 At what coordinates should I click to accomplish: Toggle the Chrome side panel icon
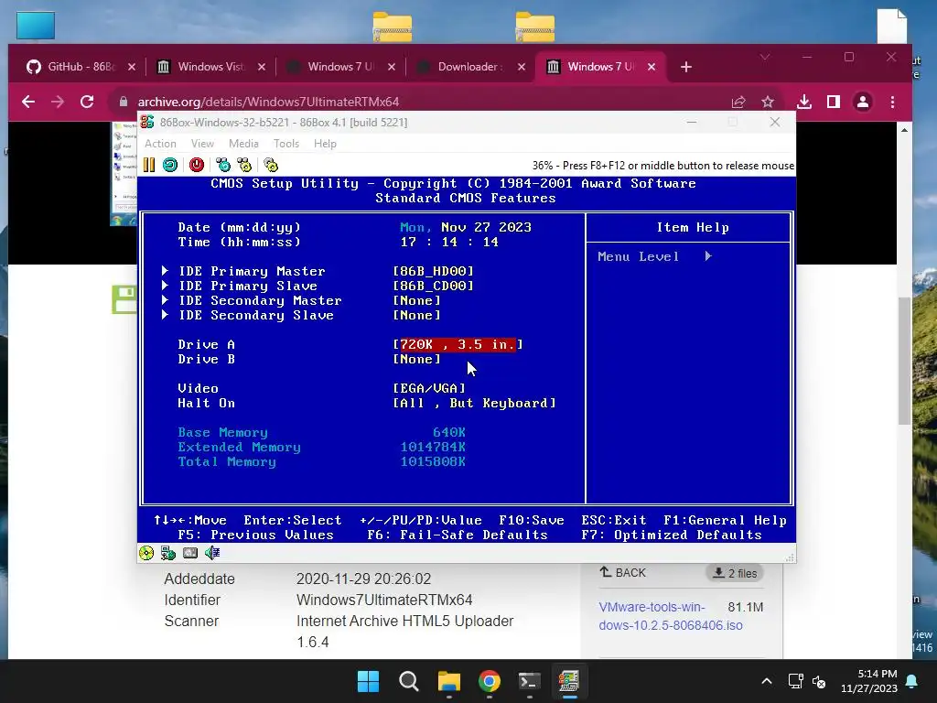click(x=833, y=102)
